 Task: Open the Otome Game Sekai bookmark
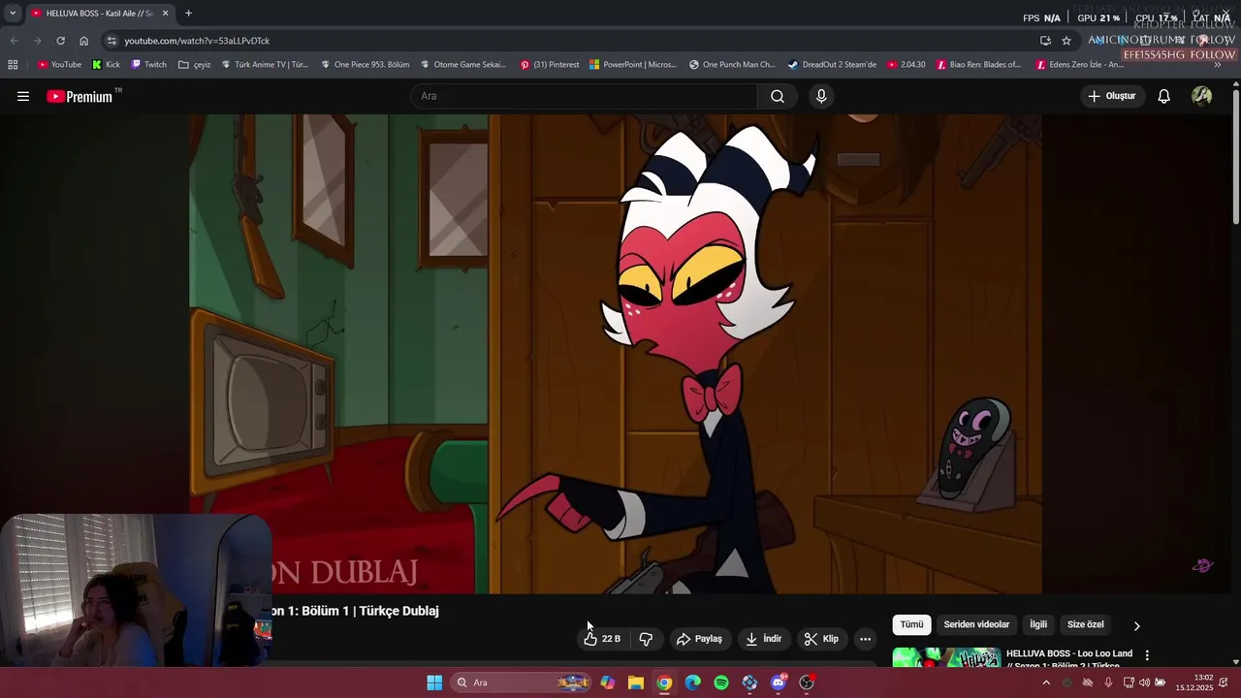(463, 65)
